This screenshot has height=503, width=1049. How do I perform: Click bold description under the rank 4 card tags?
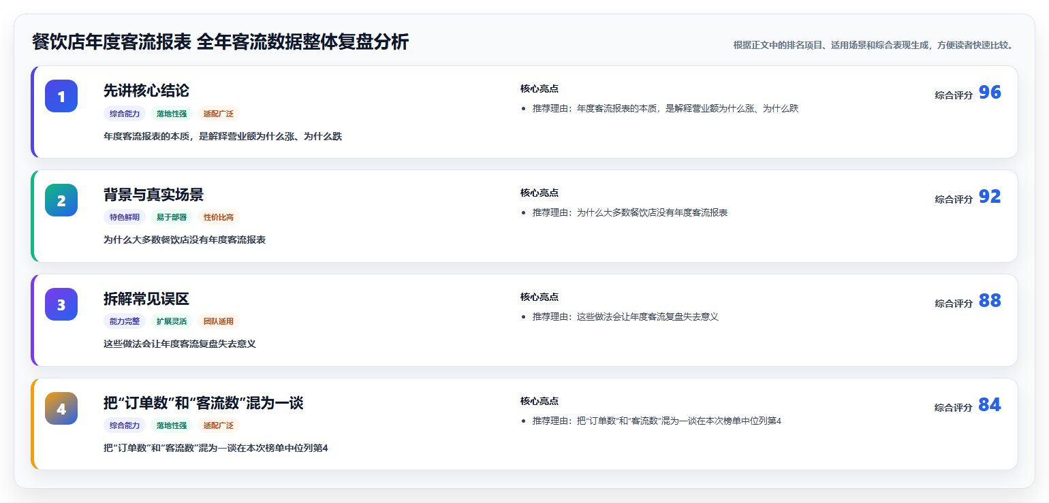coord(216,448)
